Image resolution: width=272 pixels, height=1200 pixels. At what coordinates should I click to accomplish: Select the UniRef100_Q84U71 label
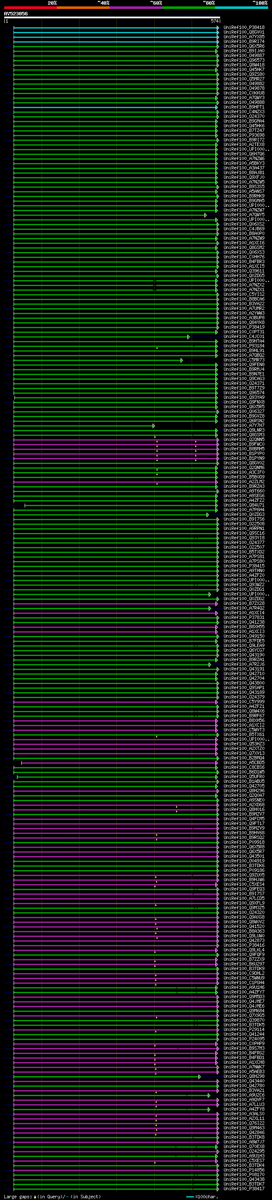coord(244,505)
